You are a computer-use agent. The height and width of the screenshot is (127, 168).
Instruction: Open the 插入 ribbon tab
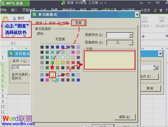click(x=14, y=10)
